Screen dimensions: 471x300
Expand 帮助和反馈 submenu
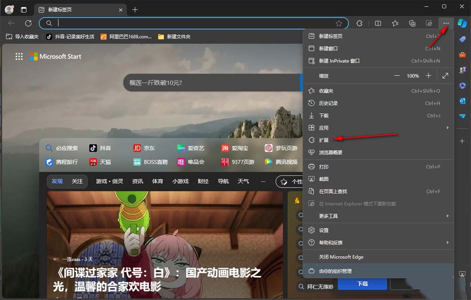[x=378, y=243]
